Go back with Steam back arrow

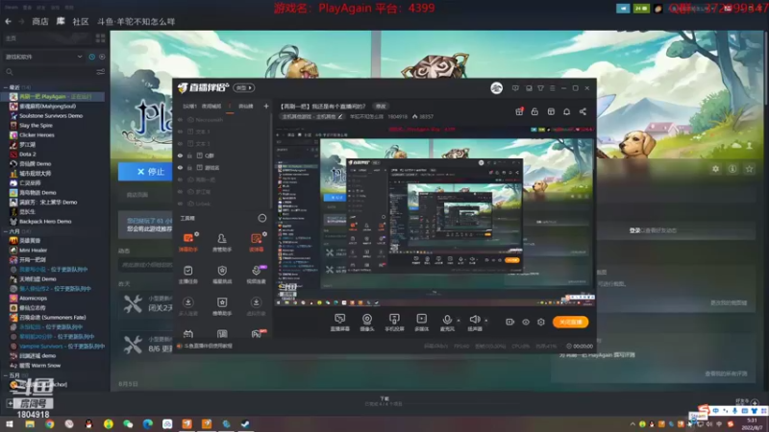pos(9,21)
